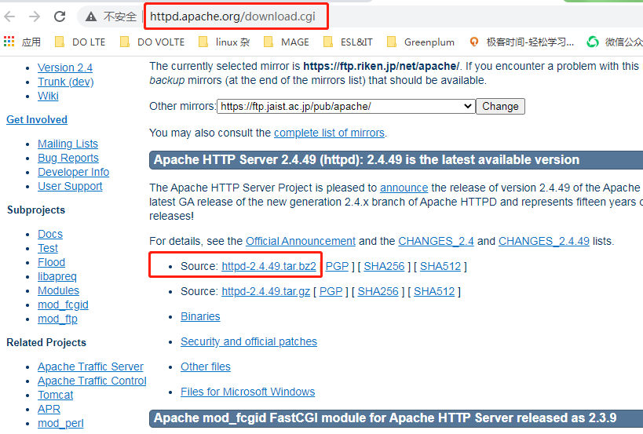Open the Mailing Lists link
The image size is (643, 434).
[68, 144]
